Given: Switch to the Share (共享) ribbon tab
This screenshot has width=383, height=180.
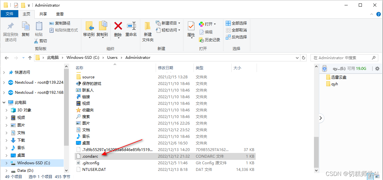Looking at the screenshot, I should coord(43,14).
